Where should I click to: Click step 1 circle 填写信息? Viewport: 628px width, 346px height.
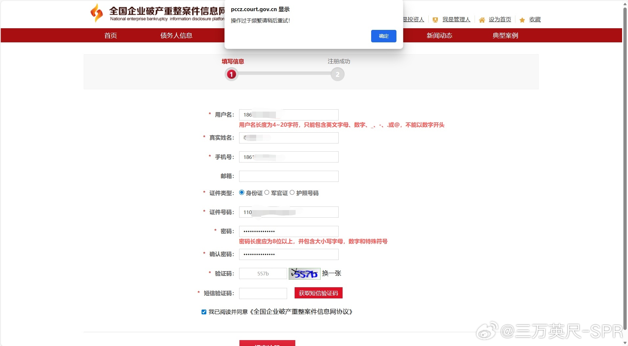[x=232, y=75]
